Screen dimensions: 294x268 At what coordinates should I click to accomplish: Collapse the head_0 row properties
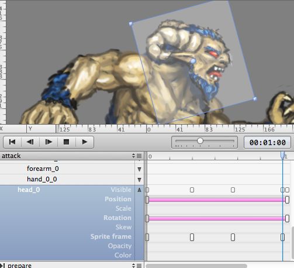point(139,190)
